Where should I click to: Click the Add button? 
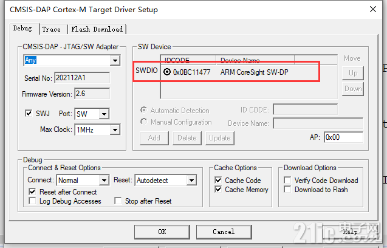pos(154,138)
